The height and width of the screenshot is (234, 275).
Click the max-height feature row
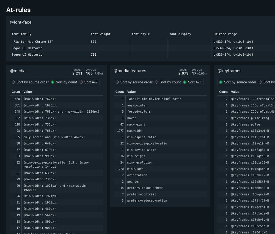160,124
